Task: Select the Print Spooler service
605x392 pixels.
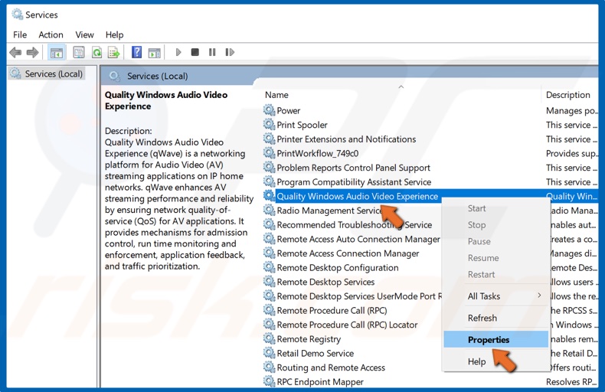Action: (302, 125)
